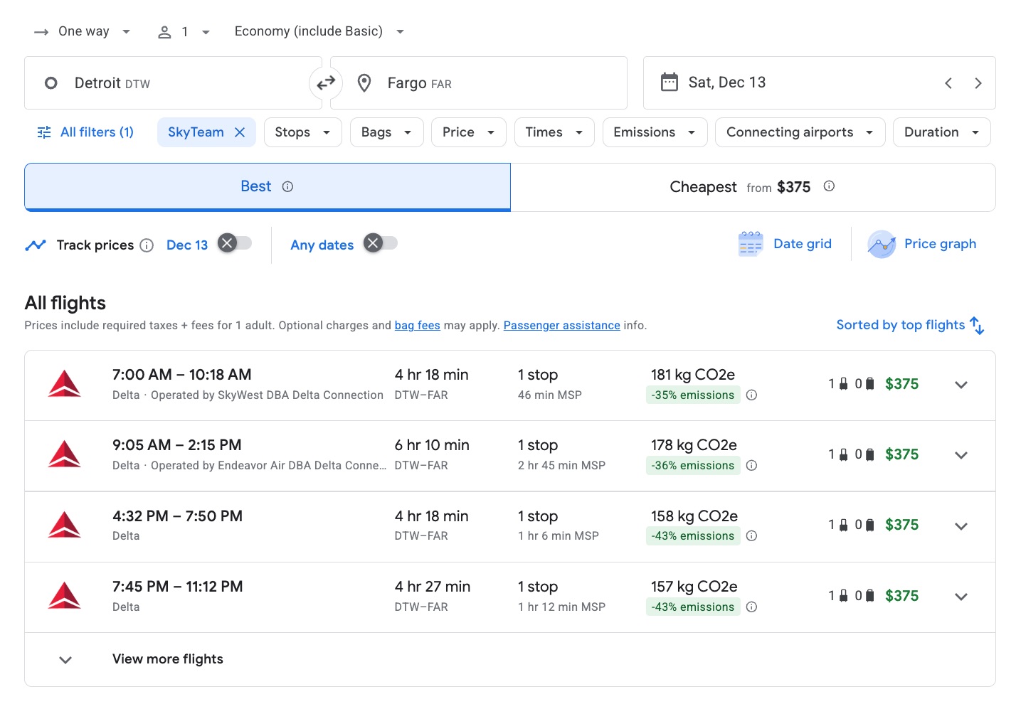The image size is (1016, 704).
Task: Click the Track prices chart icon
Action: pyautogui.click(x=36, y=245)
